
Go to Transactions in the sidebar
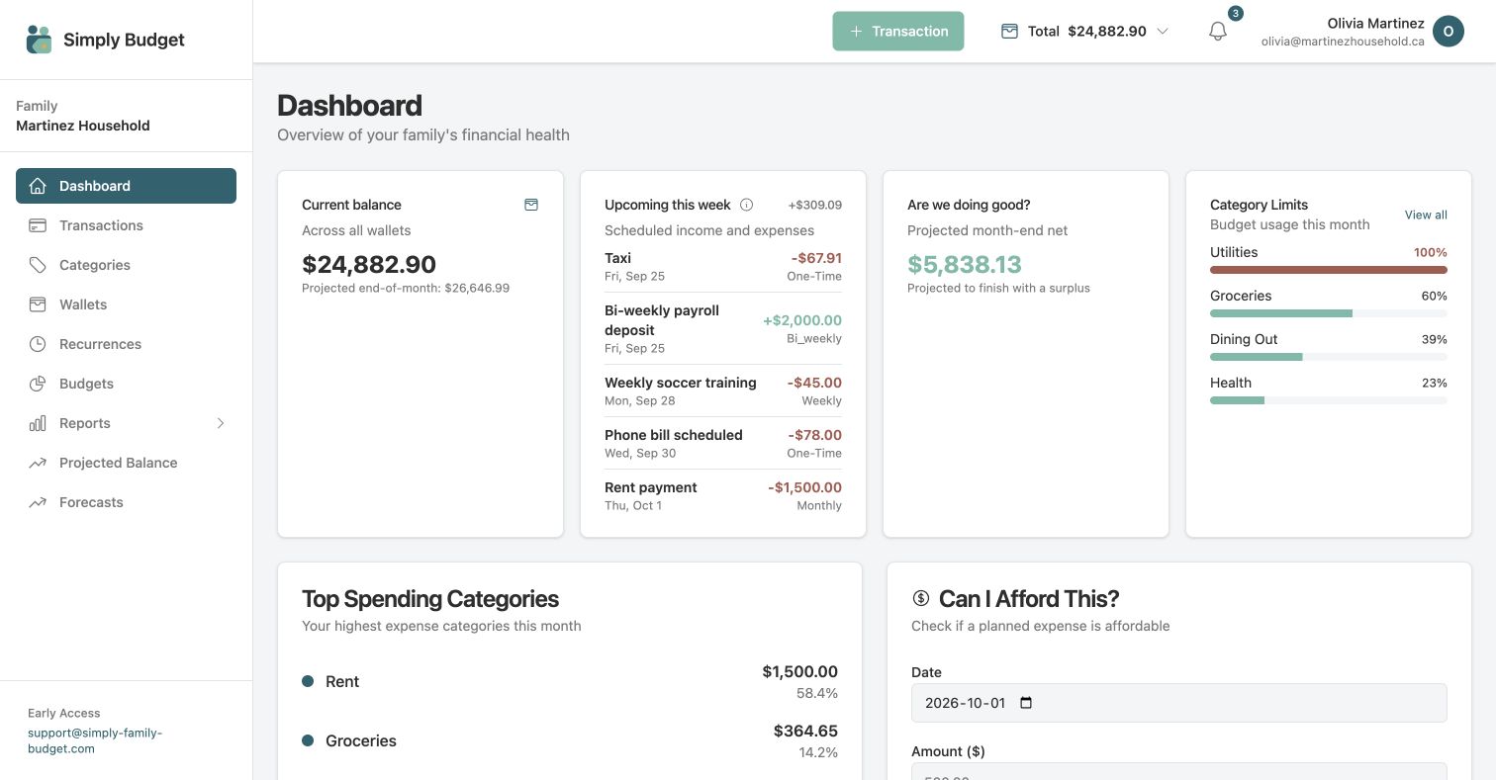pyautogui.click(x=126, y=225)
